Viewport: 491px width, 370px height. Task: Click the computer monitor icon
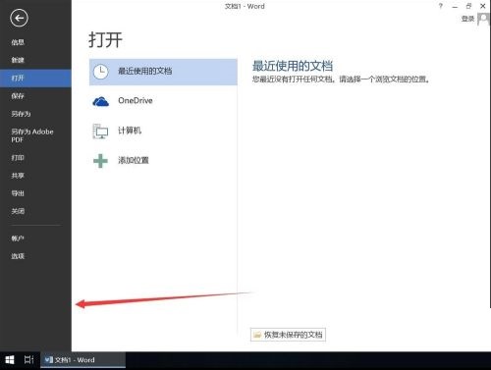(x=100, y=132)
